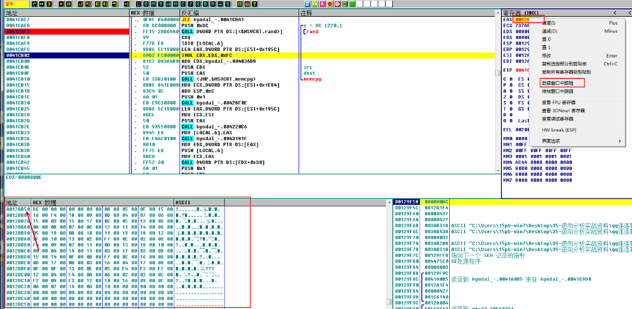Click the 地址 header in dump pane
This screenshot has height=309, width=632.
click(17, 203)
